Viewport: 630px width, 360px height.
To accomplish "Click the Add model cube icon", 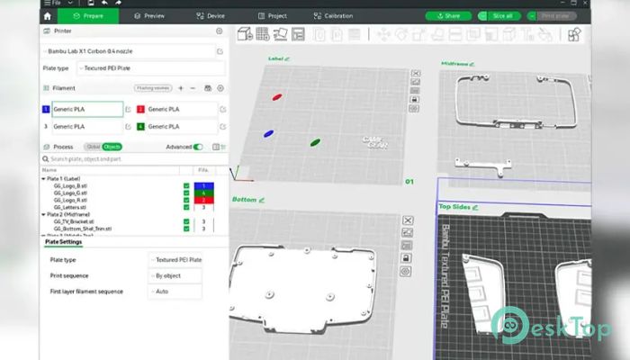I will (245, 34).
